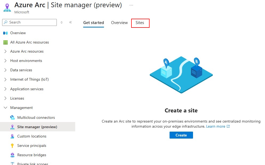Click the Data services label
Screen dimensions: 265x165
[x=21, y=70]
